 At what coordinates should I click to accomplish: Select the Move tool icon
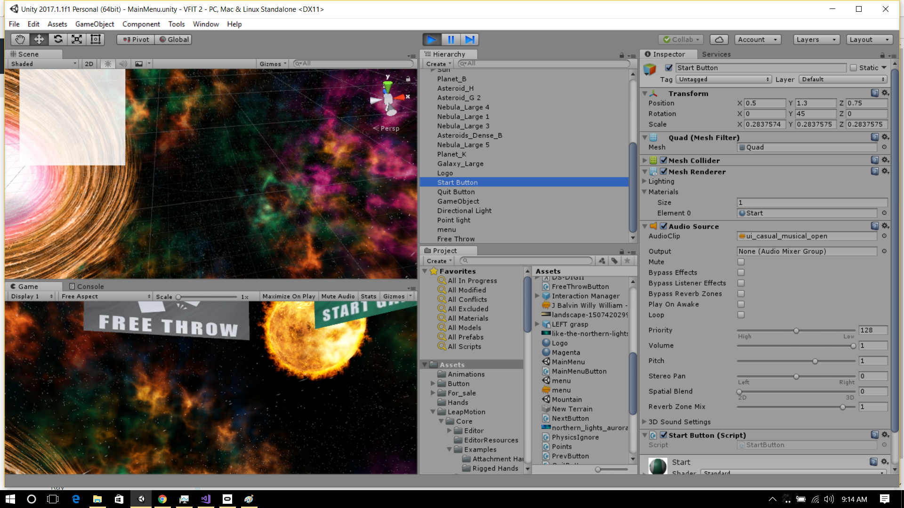click(39, 40)
